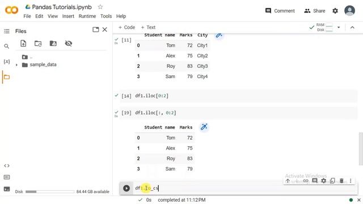This screenshot has width=363, height=204.
Task: Open the Comment panel
Action: coord(280,11)
